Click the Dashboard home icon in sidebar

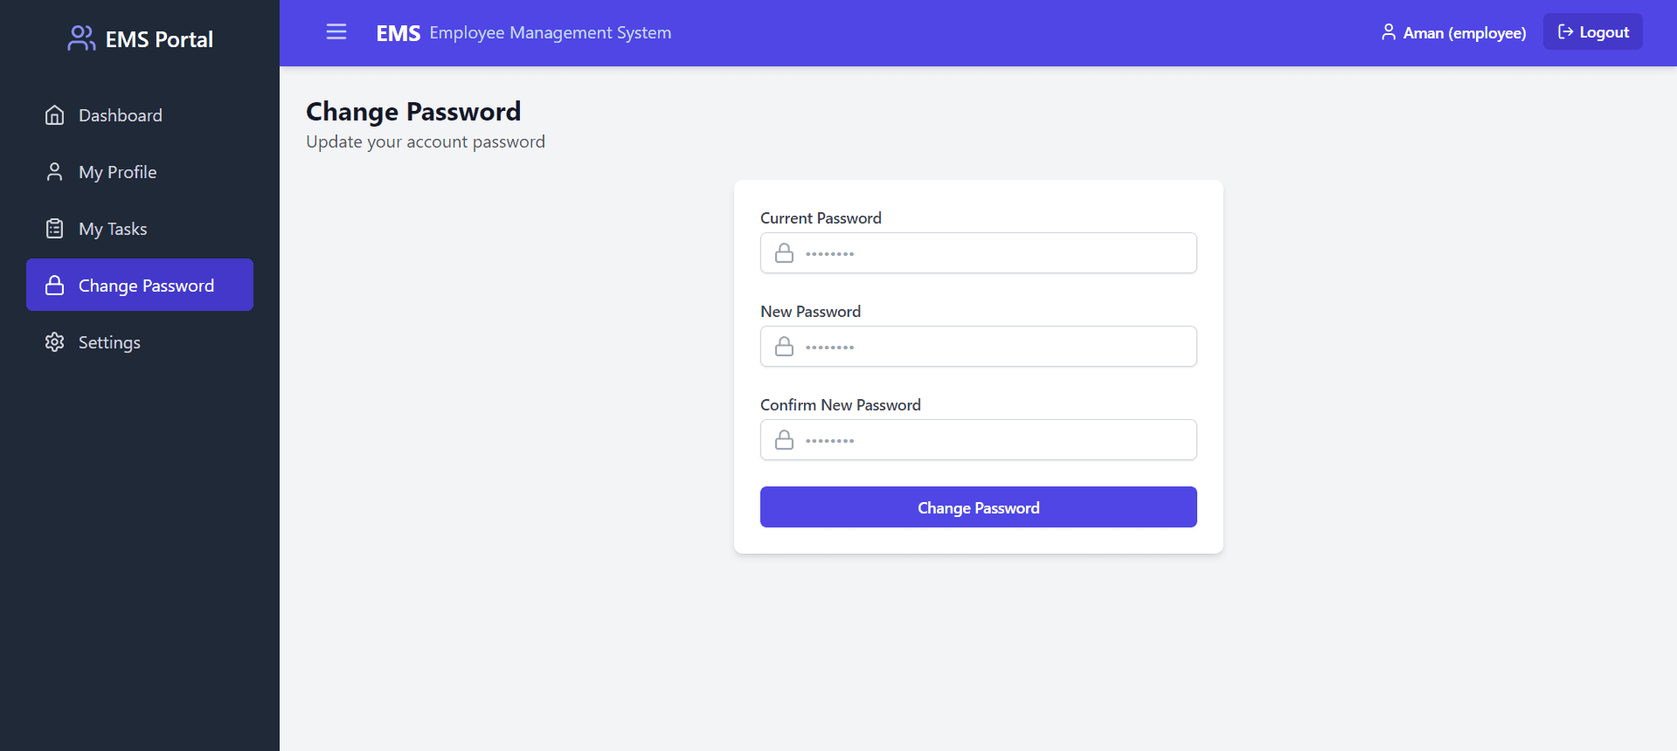[x=54, y=115]
